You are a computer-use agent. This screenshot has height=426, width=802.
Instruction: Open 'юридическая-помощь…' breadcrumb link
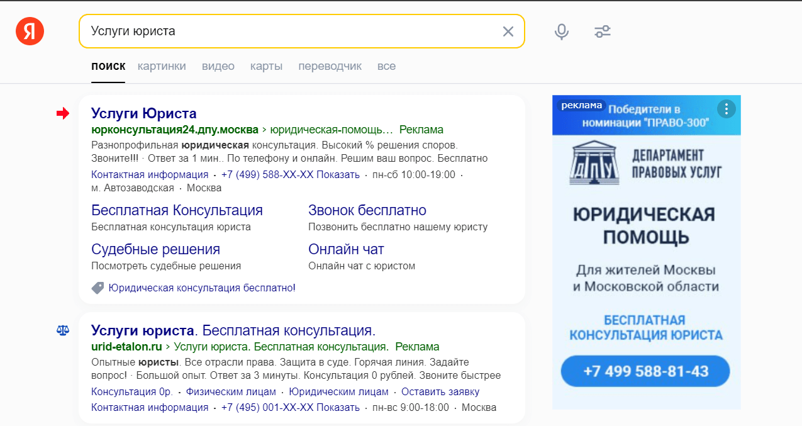(x=331, y=130)
